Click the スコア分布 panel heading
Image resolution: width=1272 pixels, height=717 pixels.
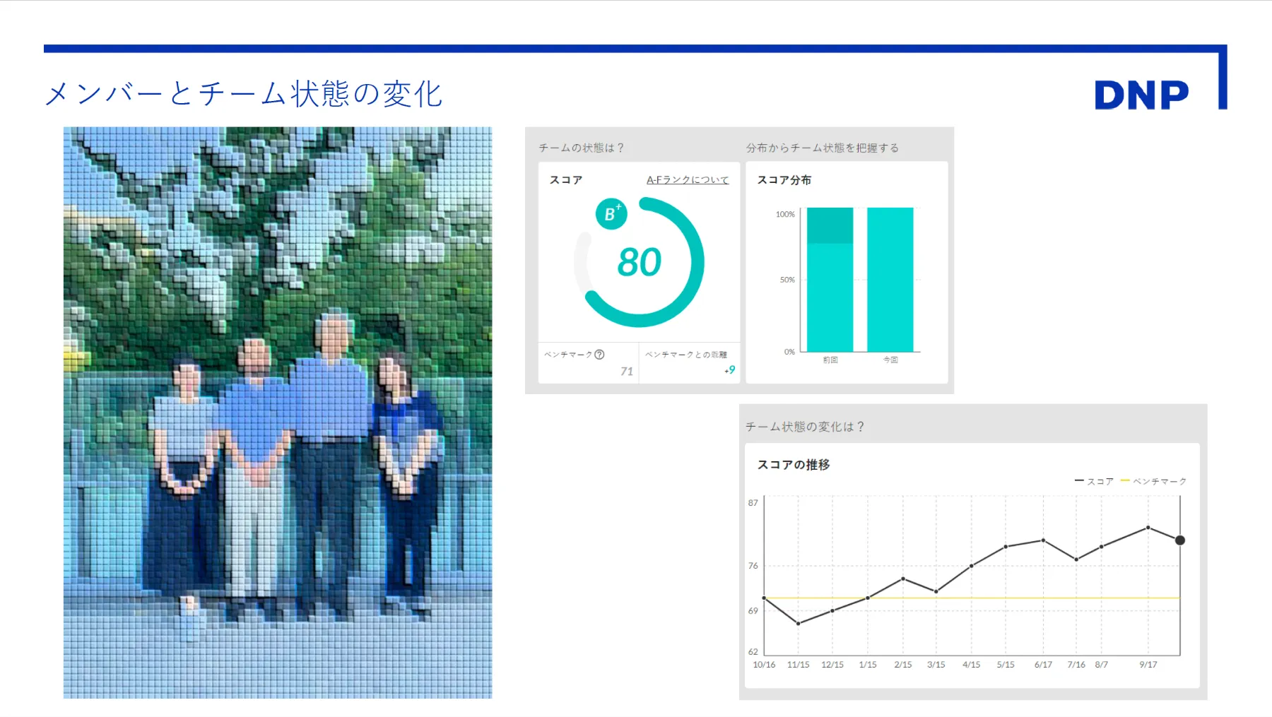click(x=784, y=180)
